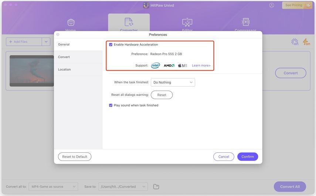
Task: Open the Learn more link
Action: pyautogui.click(x=201, y=65)
